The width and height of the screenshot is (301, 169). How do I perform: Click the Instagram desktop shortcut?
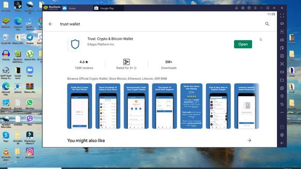pyautogui.click(x=30, y=153)
